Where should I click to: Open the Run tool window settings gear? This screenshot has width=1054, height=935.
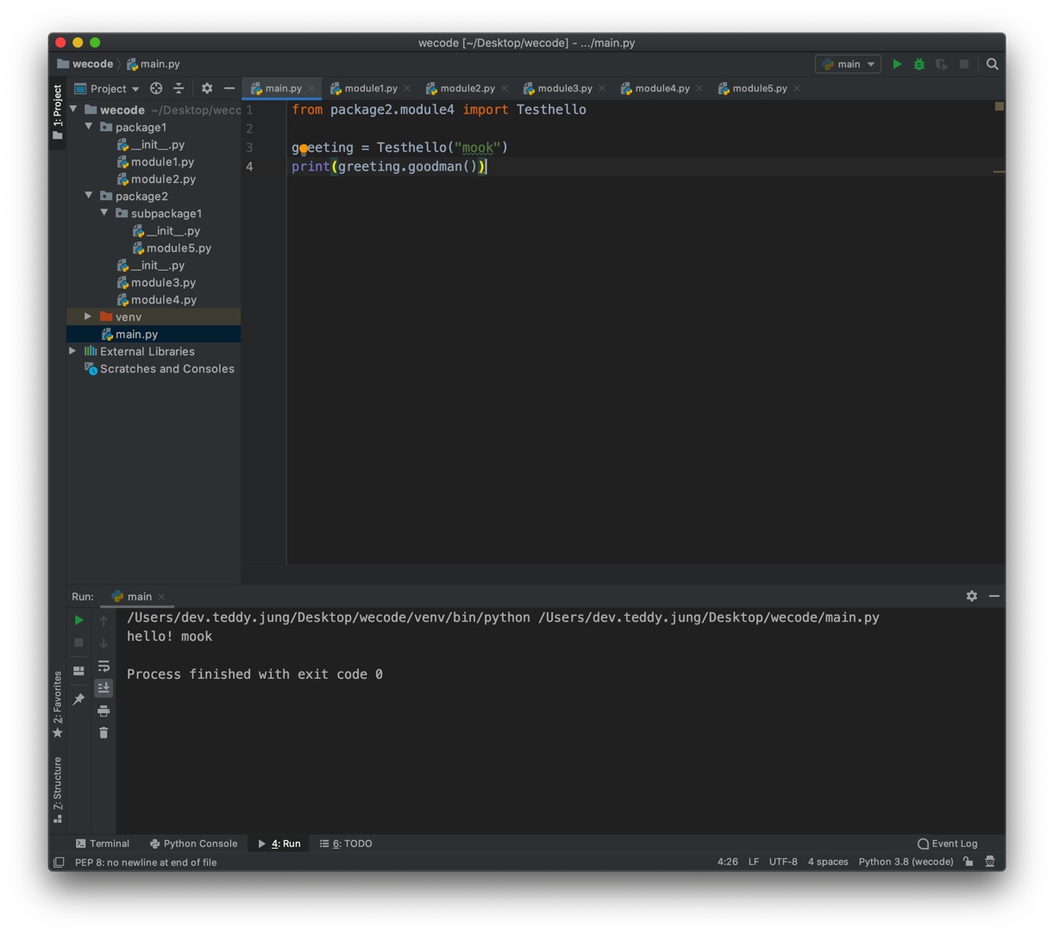[972, 596]
